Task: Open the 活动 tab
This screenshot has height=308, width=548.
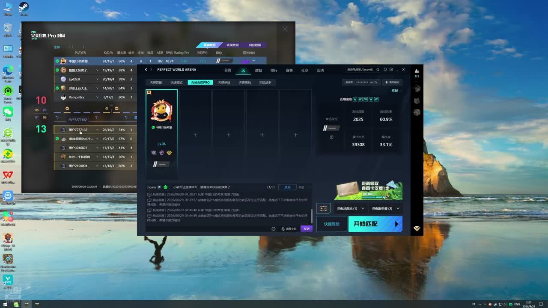Action: click(320, 70)
